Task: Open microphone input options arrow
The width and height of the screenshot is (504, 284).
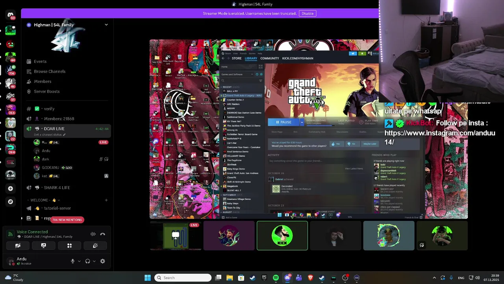Action: click(79, 261)
